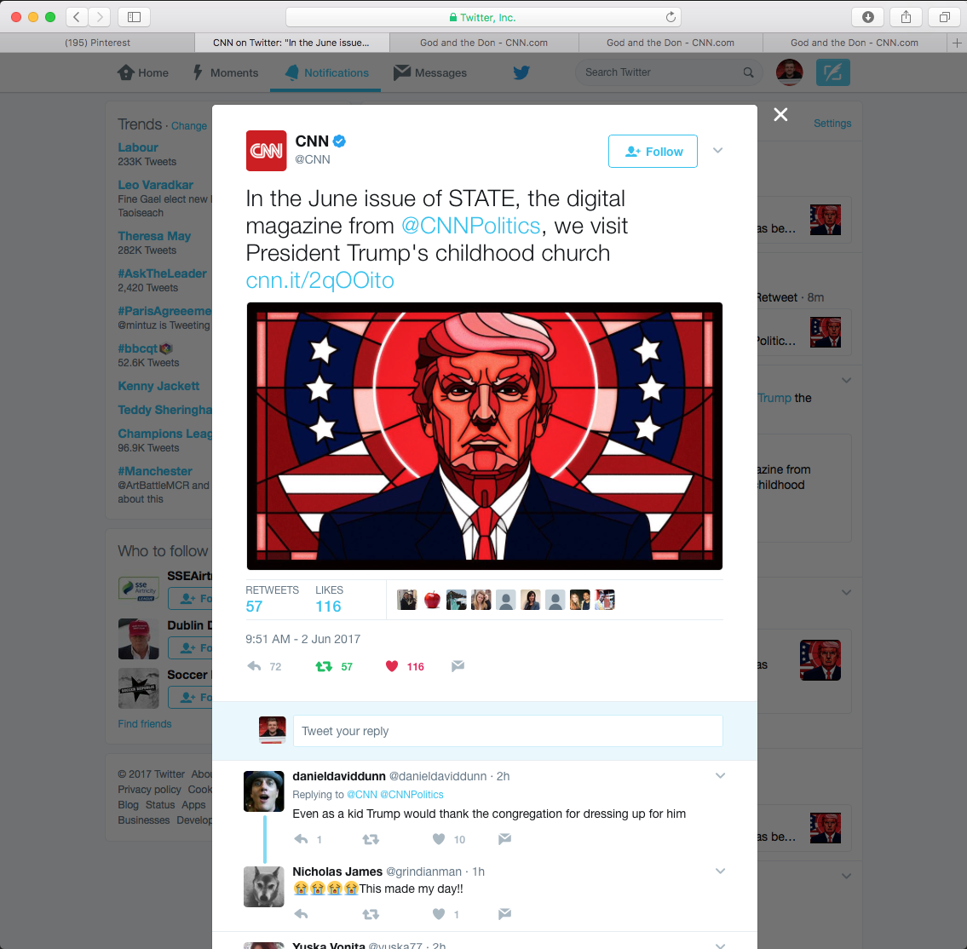Reply to danieldaviddunn's comment
967x949 pixels.
pyautogui.click(x=301, y=838)
